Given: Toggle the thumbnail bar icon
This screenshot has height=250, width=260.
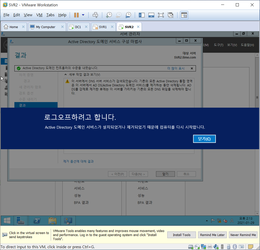Looking at the screenshot, I should click(x=151, y=15).
